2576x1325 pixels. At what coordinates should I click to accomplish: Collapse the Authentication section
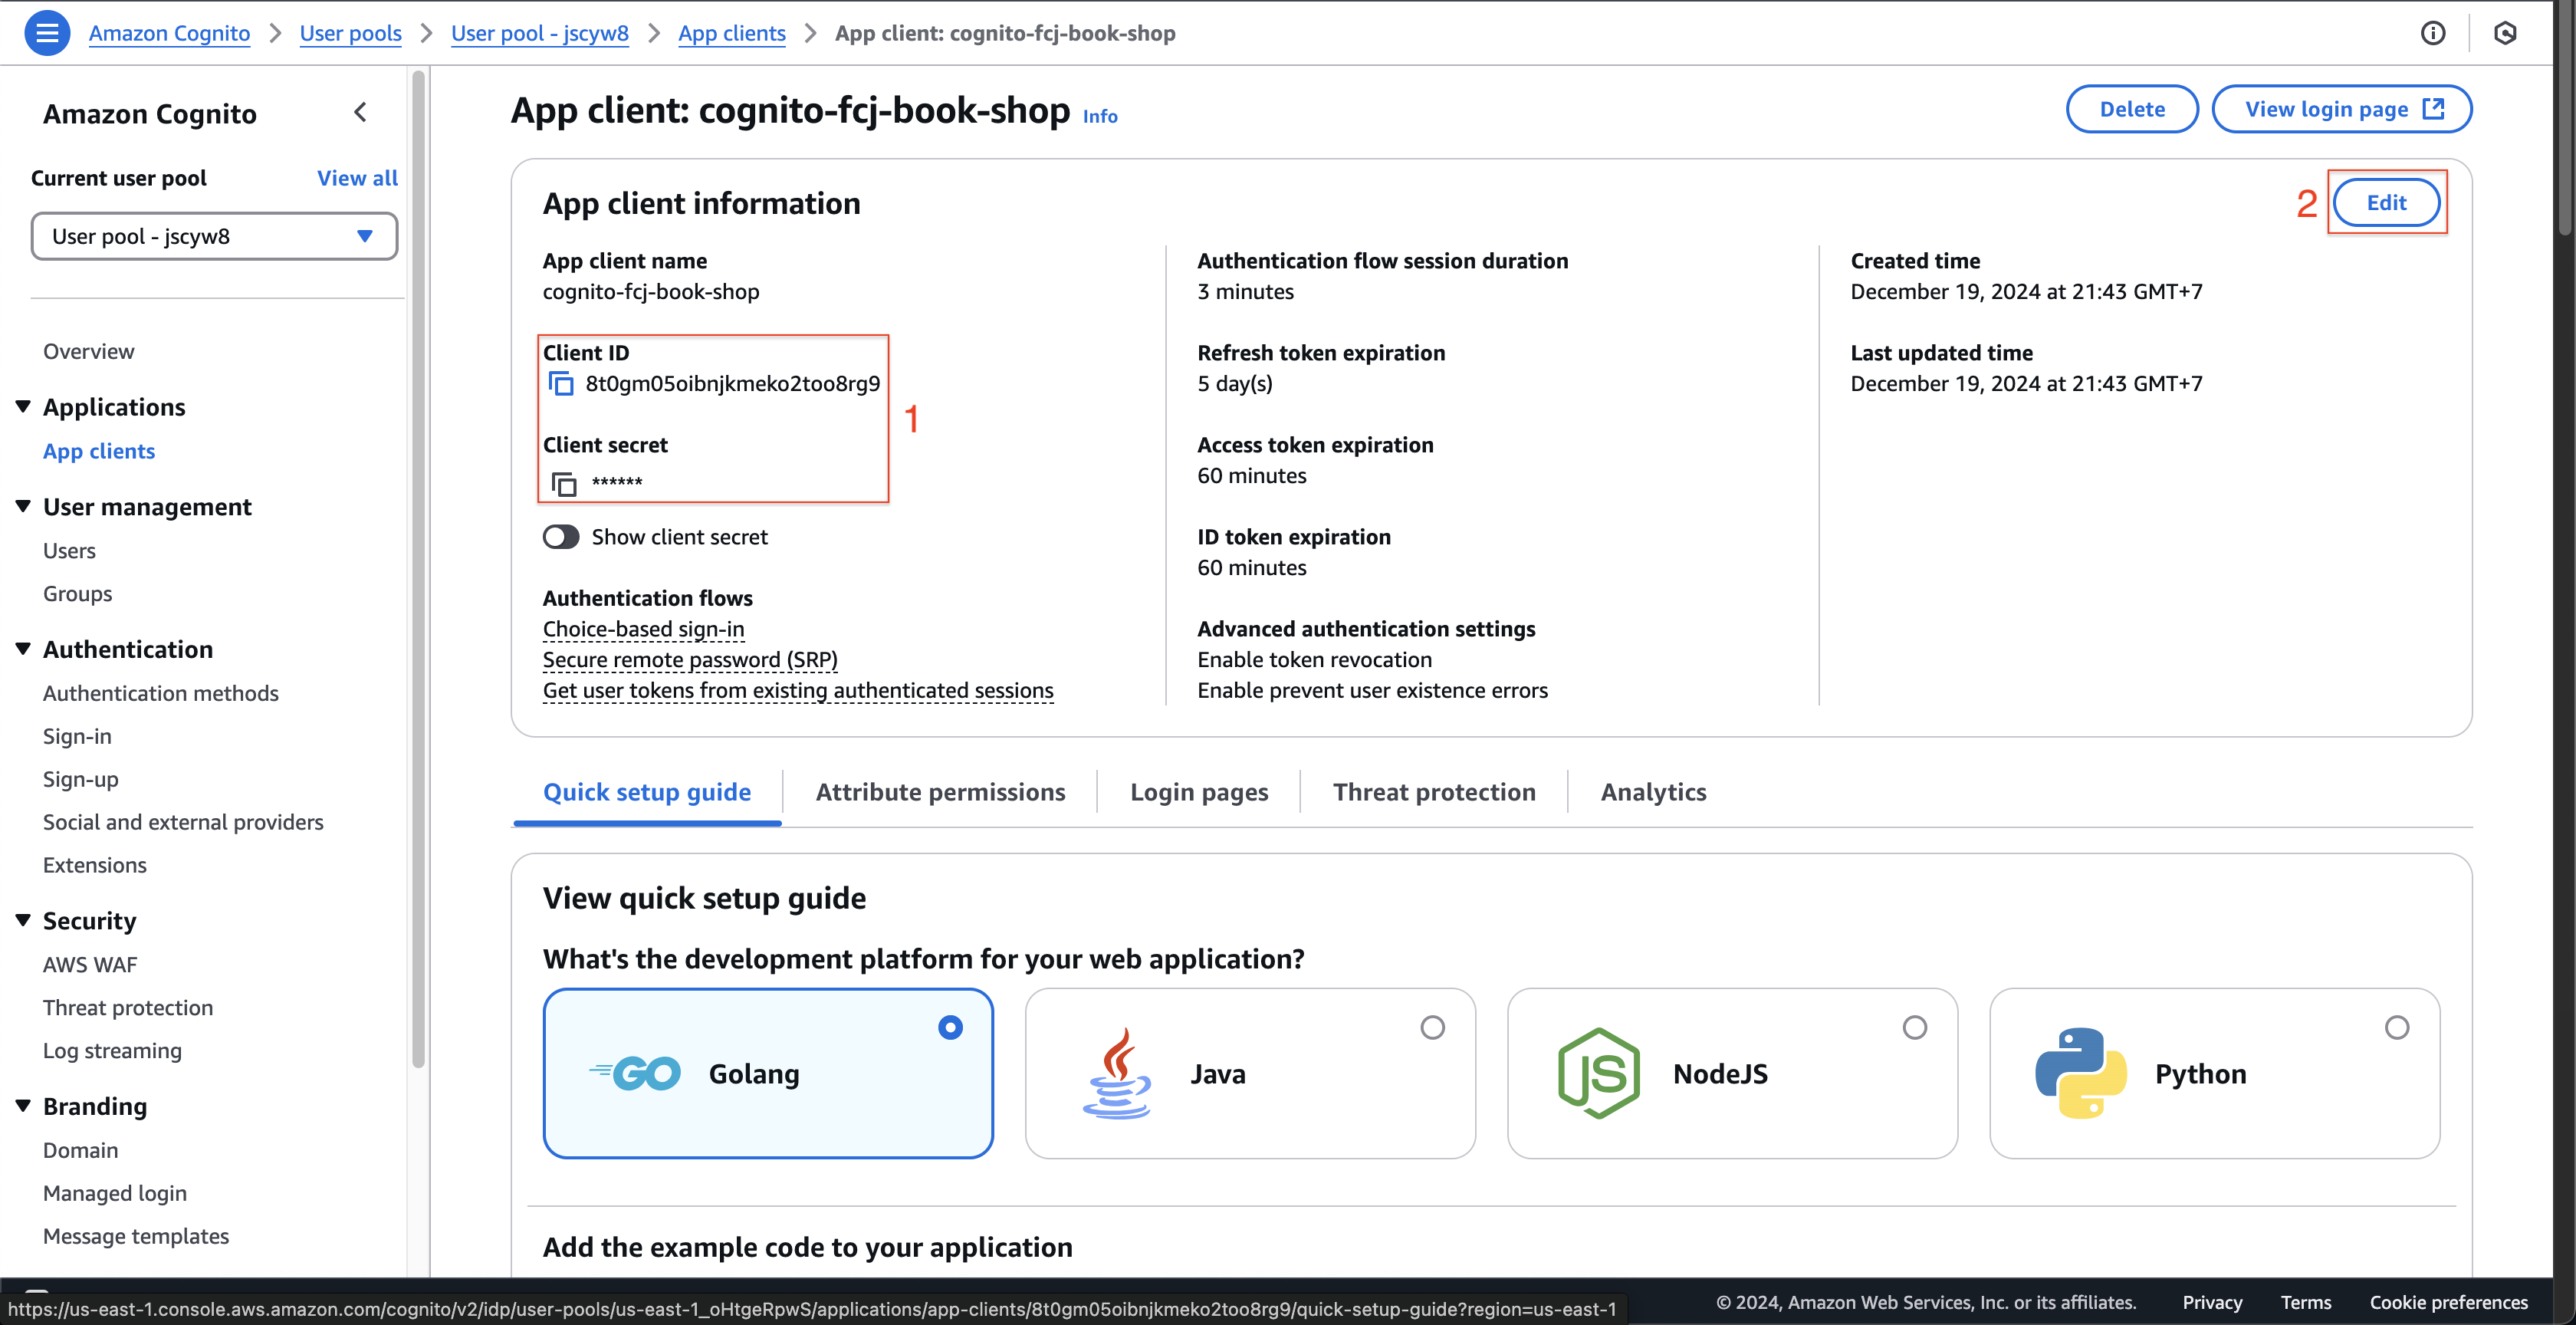(23, 650)
